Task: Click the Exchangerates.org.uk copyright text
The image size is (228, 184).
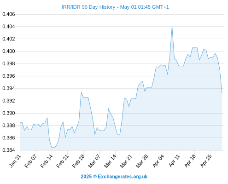Action: [114, 177]
